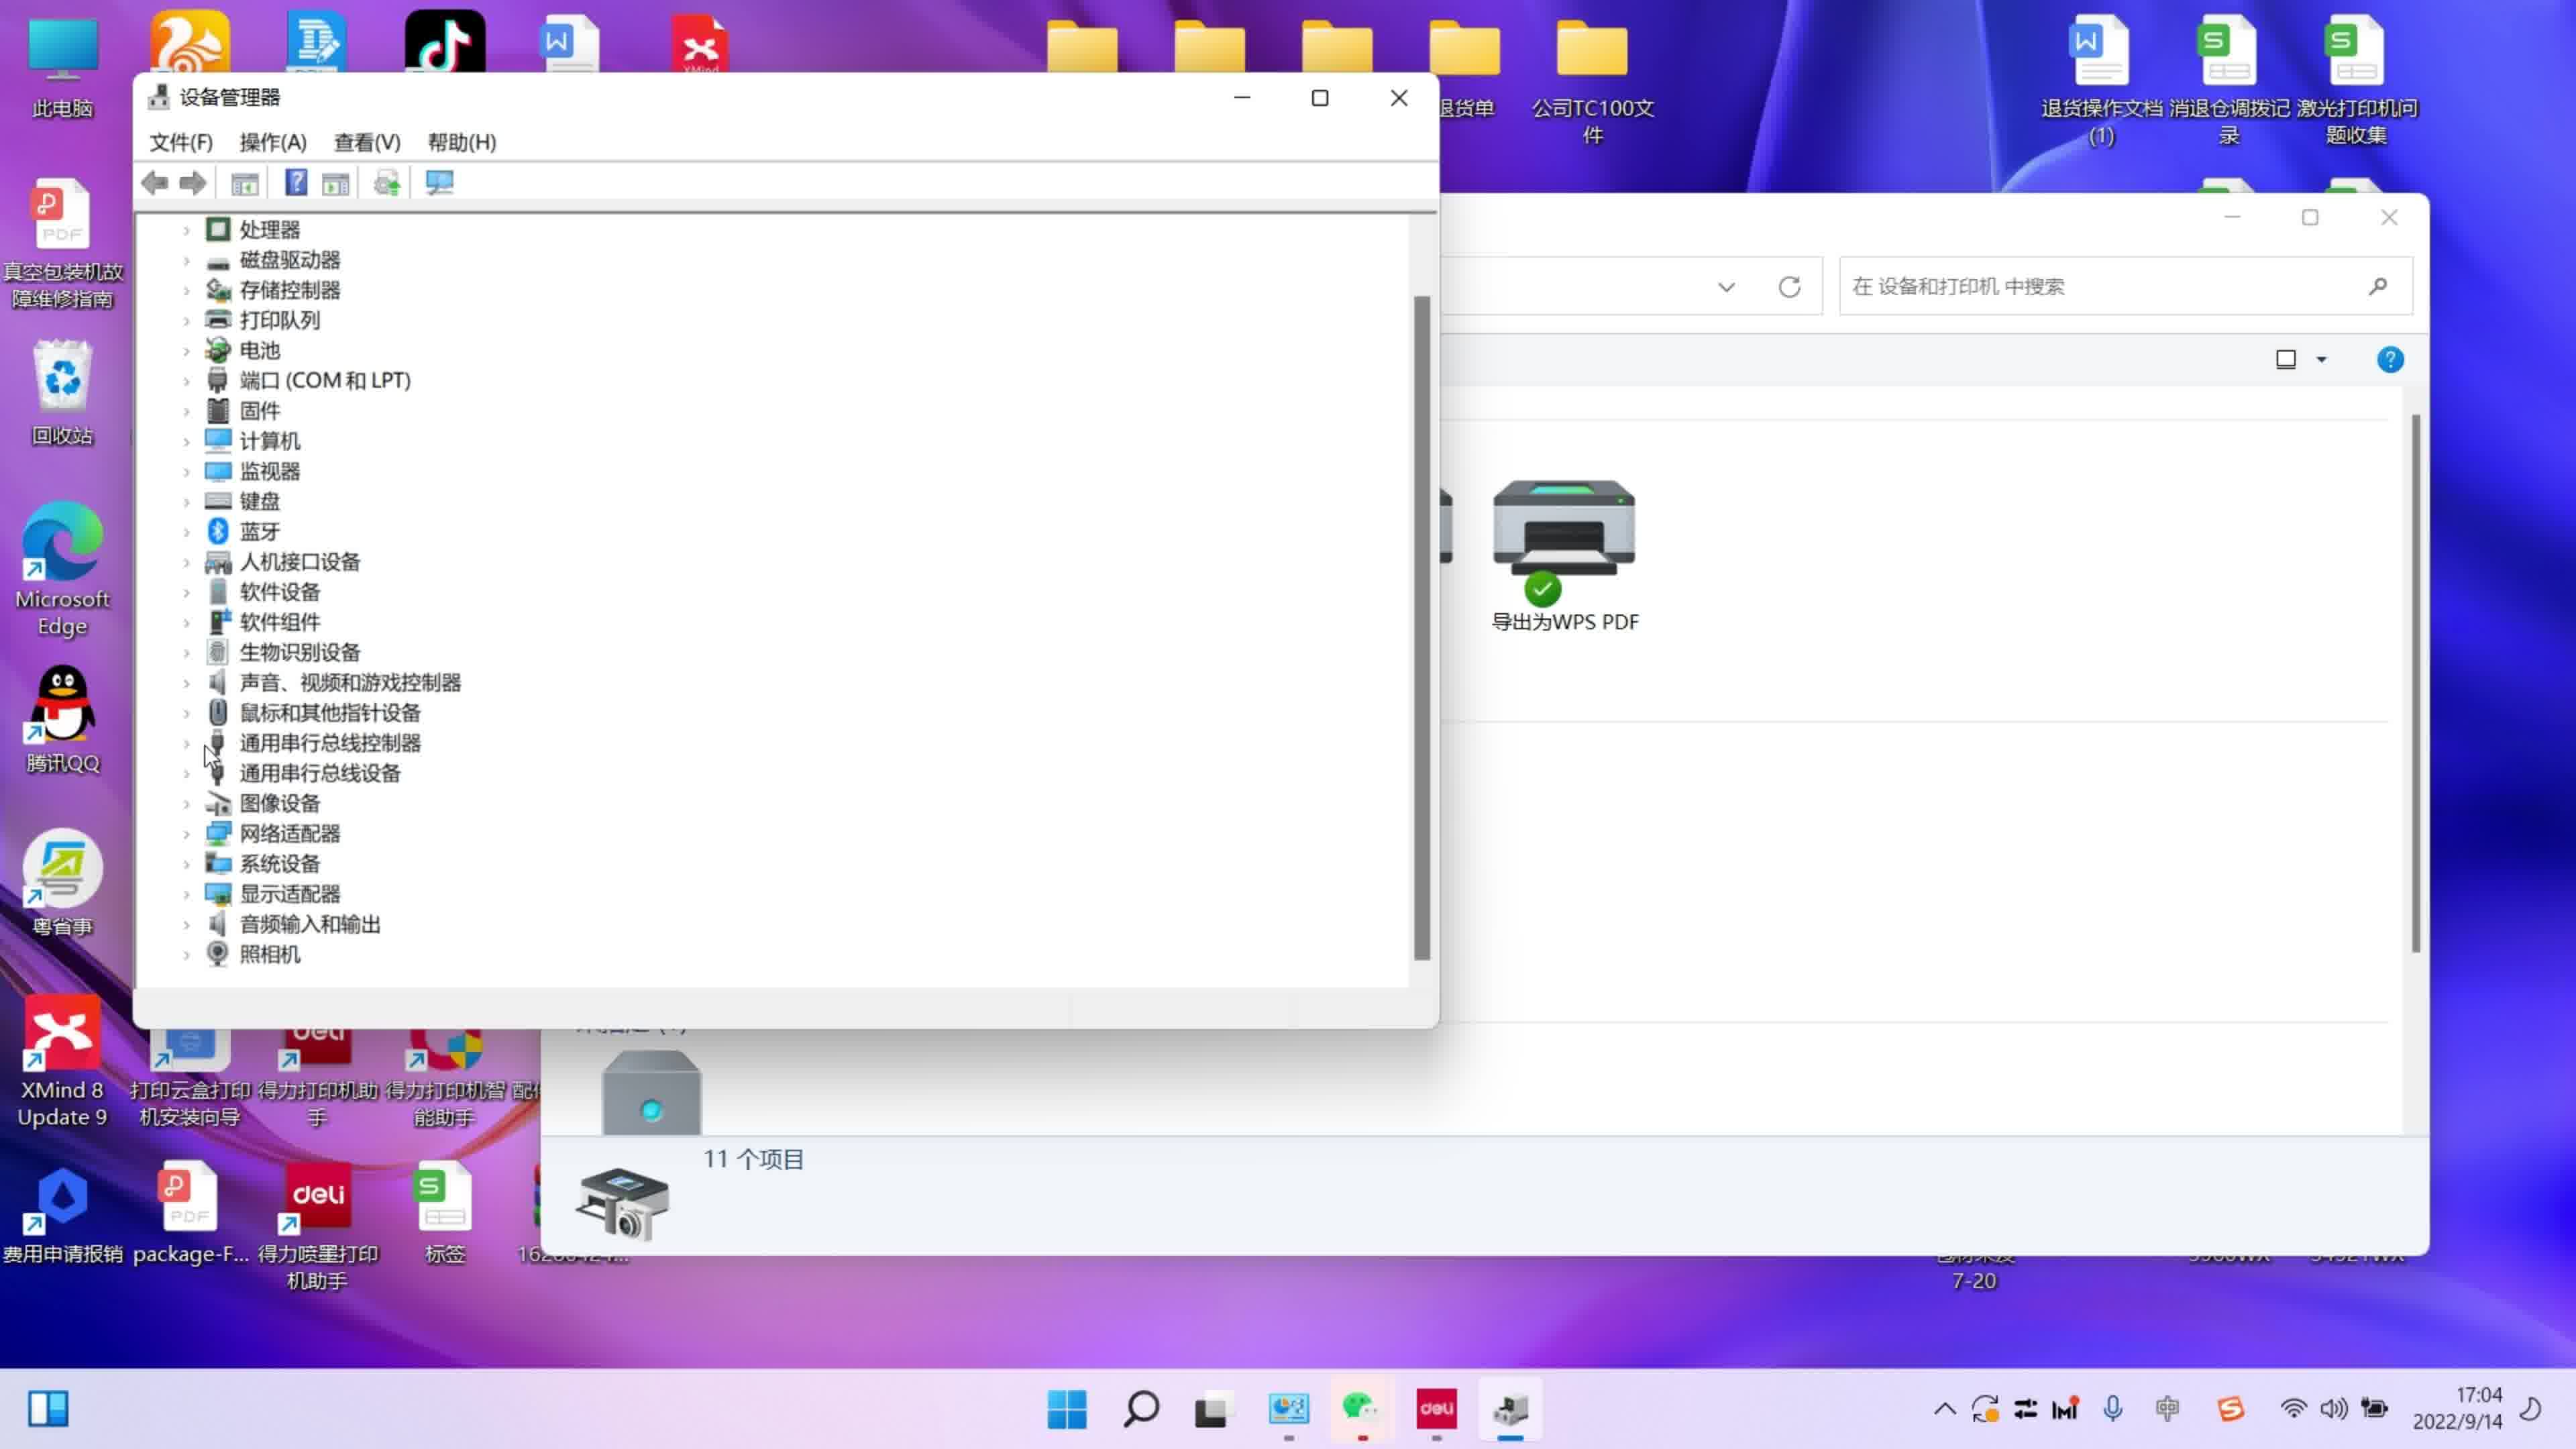This screenshot has width=2576, height=1449.
Task: Open taskbar Search magnifier
Action: pos(1141,1410)
